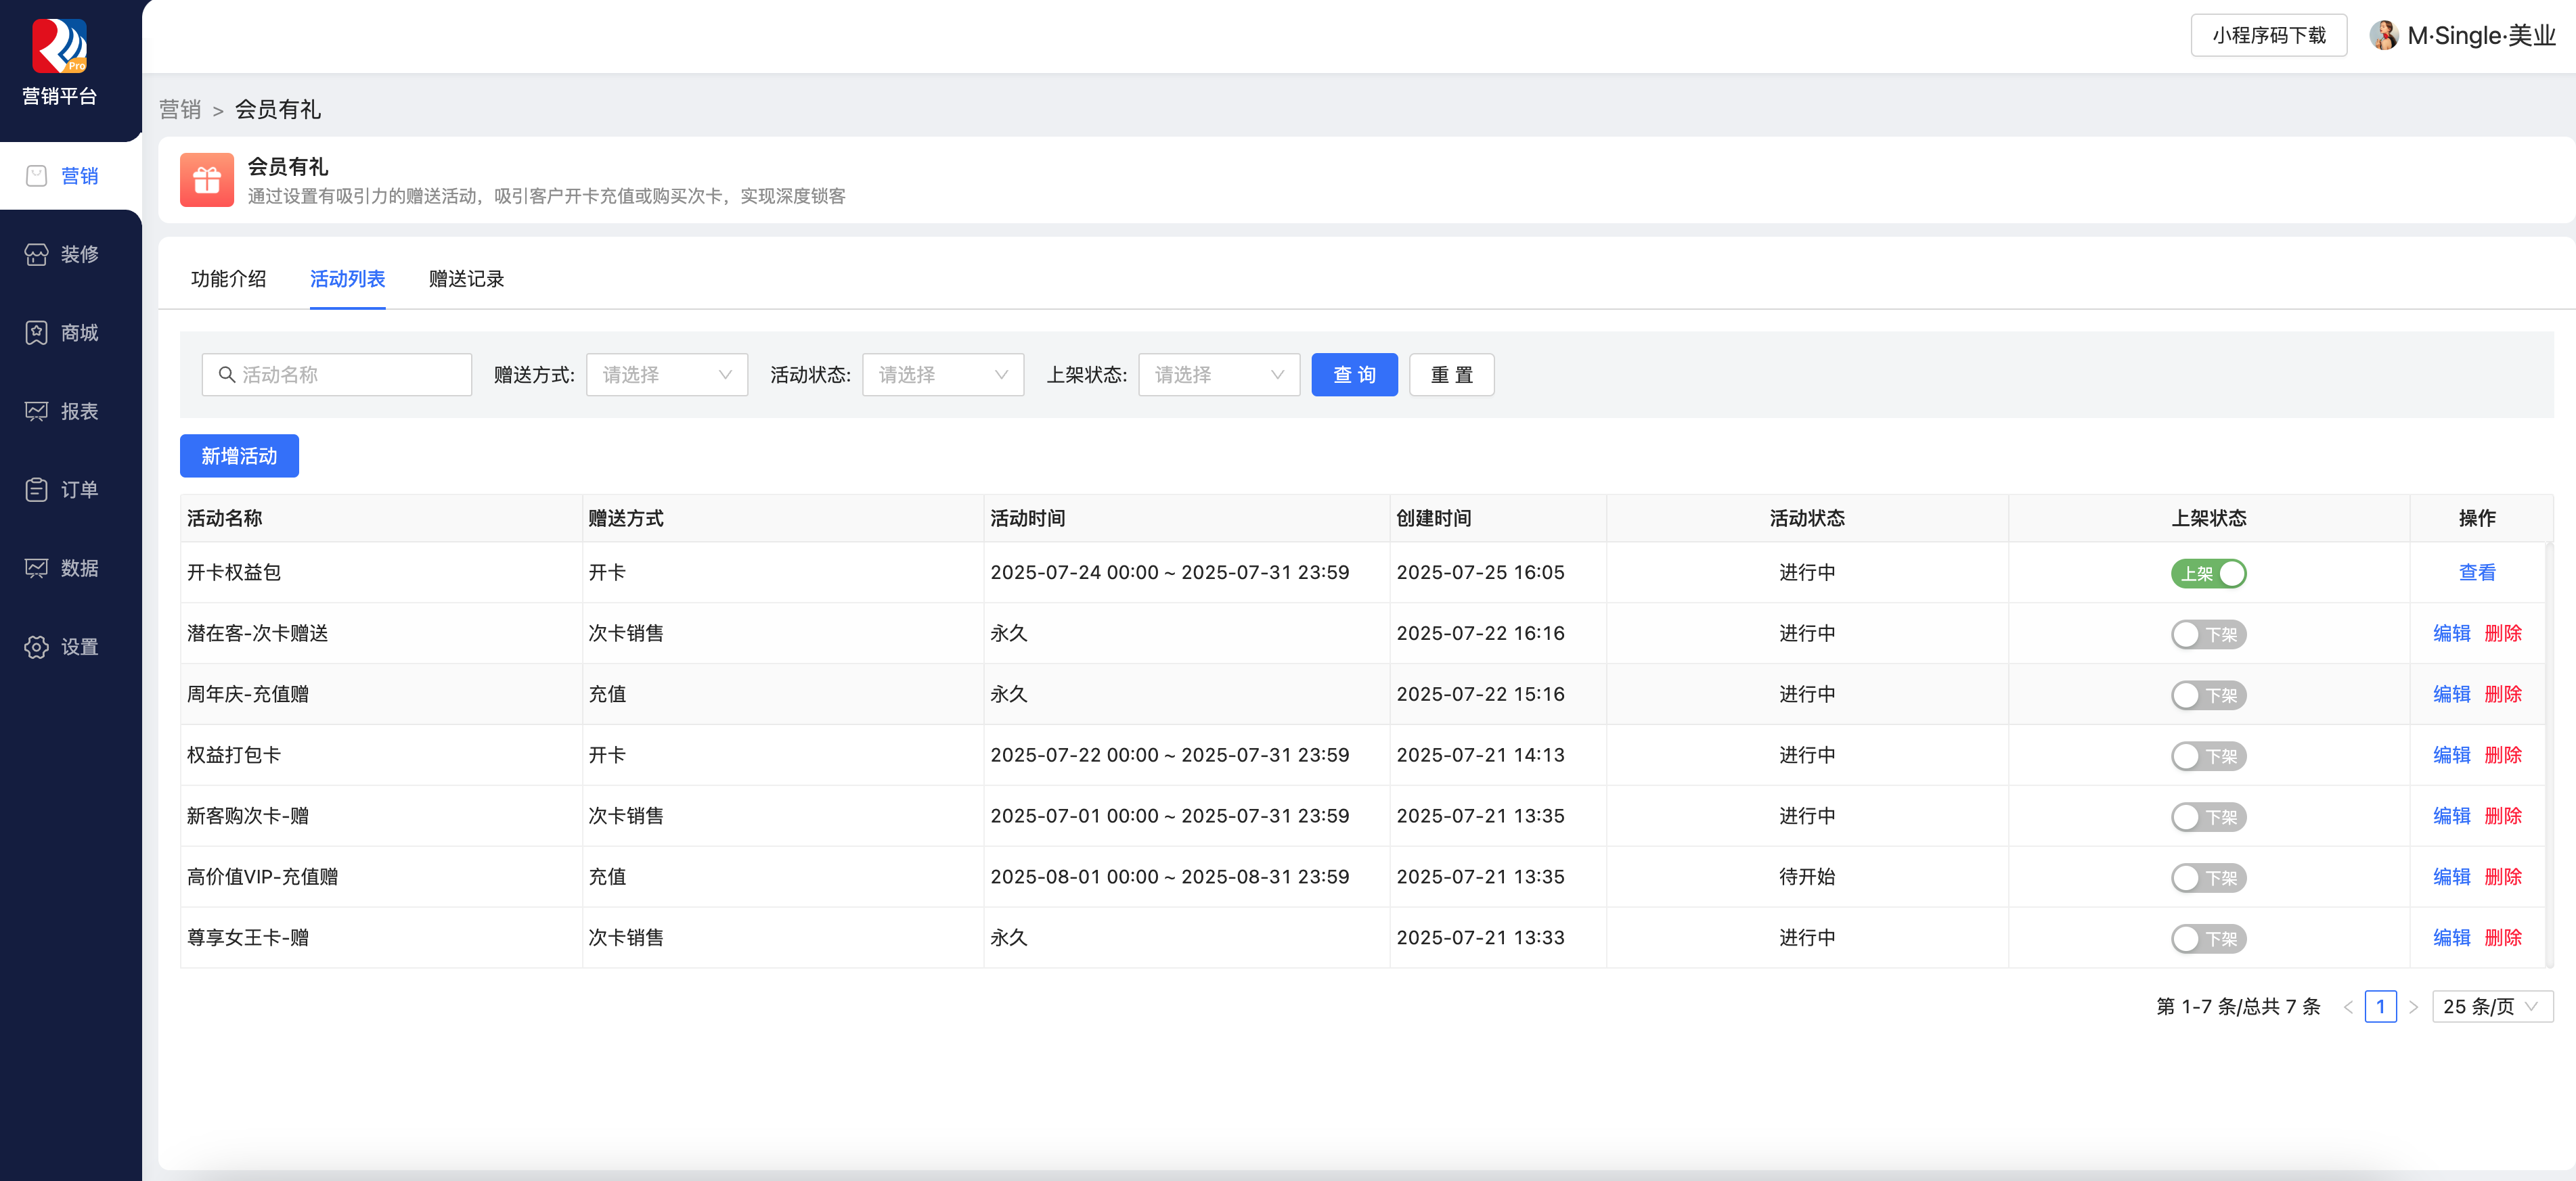The image size is (2576, 1181).
Task: Open the 设置 gear icon
Action: (x=36, y=647)
